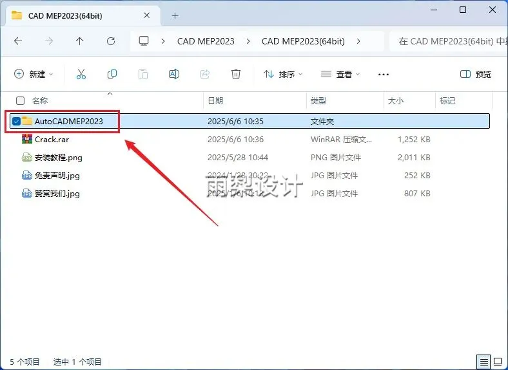Click the Share icon
The image size is (508, 370).
205,74
